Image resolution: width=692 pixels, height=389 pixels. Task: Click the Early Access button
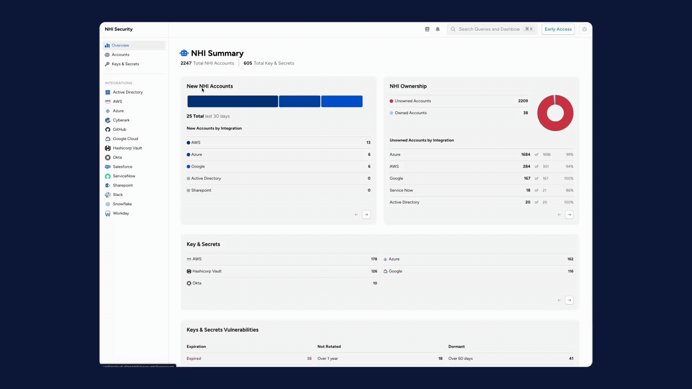coord(558,29)
